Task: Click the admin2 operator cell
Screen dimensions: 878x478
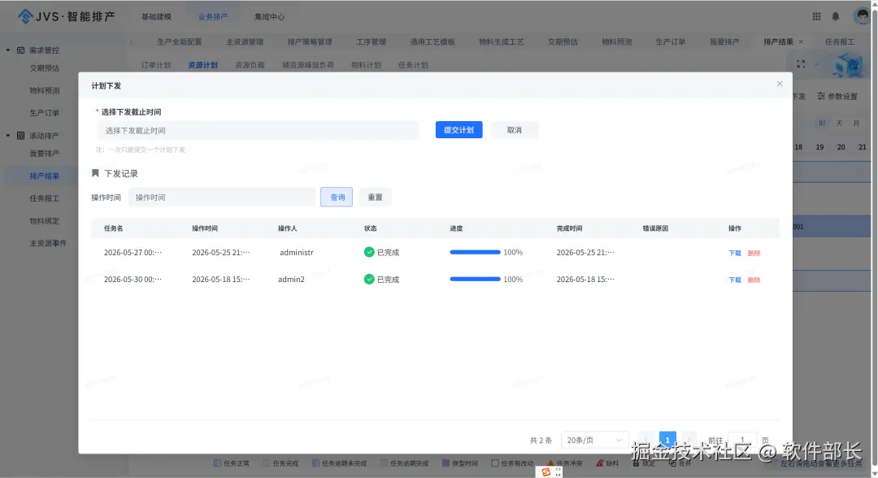Action: click(x=291, y=280)
